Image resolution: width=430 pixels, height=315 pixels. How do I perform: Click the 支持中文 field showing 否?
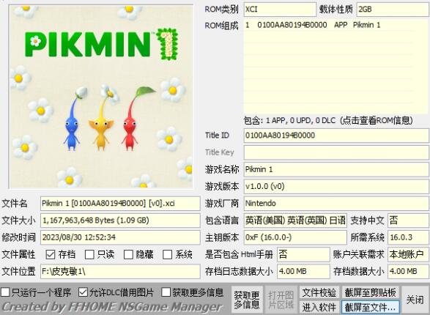pyautogui.click(x=408, y=220)
